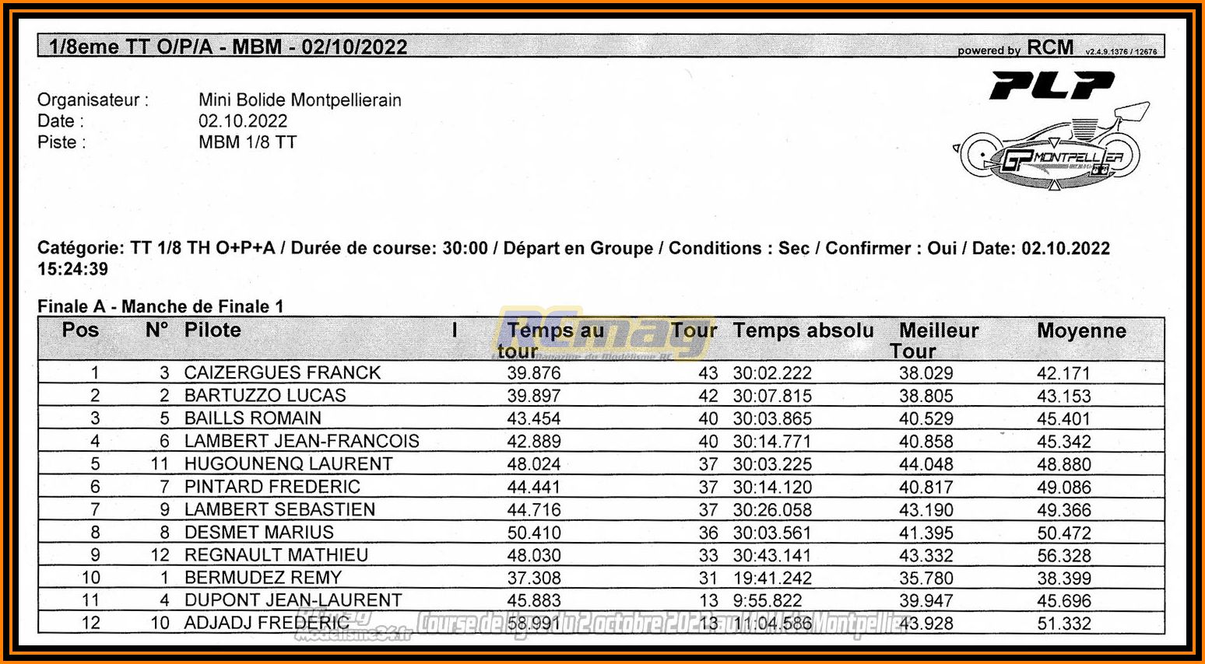The image size is (1205, 664).
Task: Select pilot 'BERMUDEZ REMY'
Action: [263, 578]
